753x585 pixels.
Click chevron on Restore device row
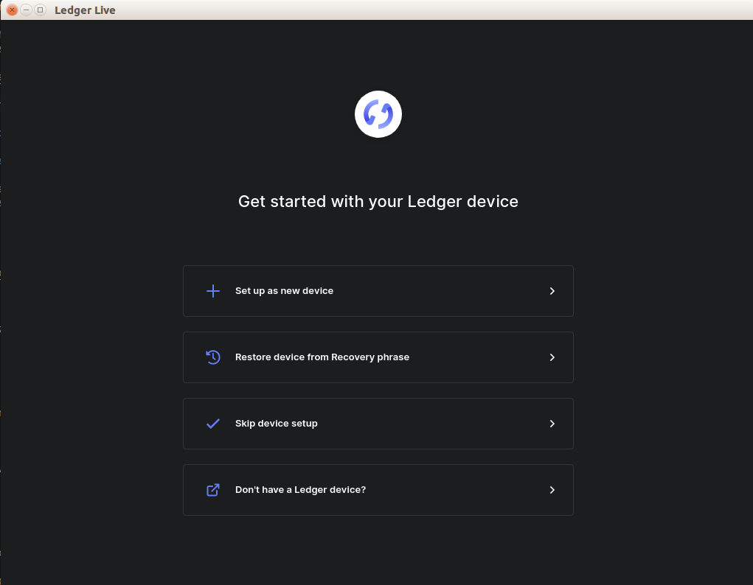coord(552,357)
